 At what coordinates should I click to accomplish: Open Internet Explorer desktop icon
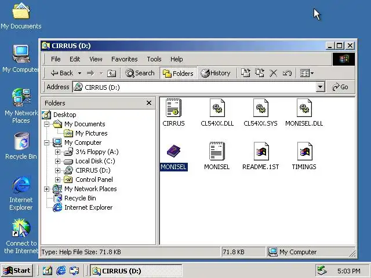pos(21,193)
